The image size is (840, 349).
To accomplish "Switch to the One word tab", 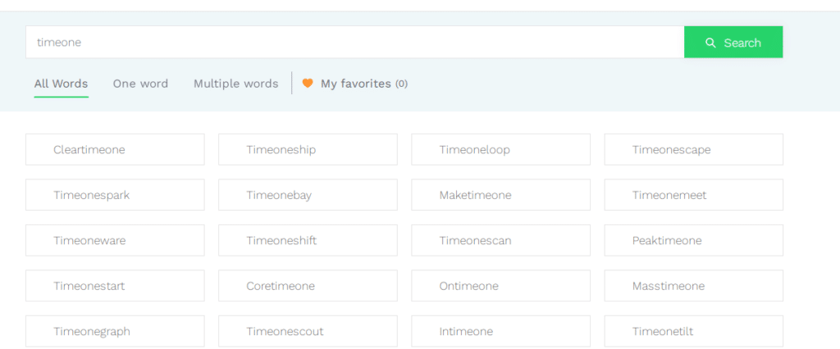I will (140, 84).
